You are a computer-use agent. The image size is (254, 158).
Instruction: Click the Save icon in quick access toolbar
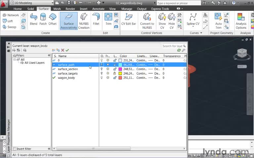(x=69, y=3)
